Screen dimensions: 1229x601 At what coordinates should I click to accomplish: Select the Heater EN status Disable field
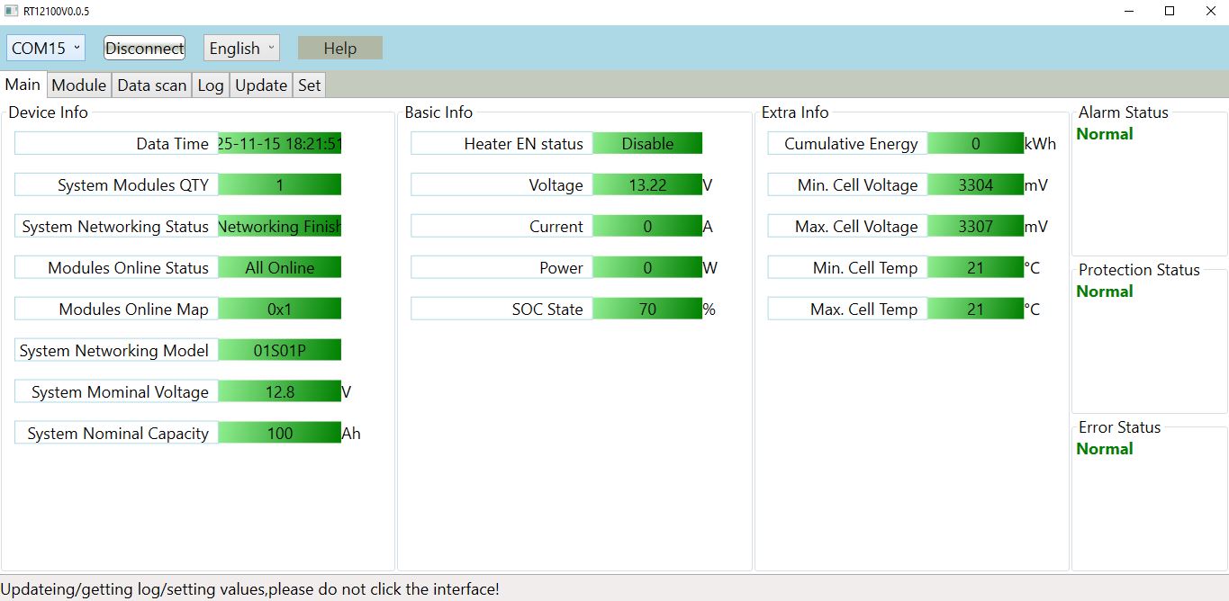point(647,144)
